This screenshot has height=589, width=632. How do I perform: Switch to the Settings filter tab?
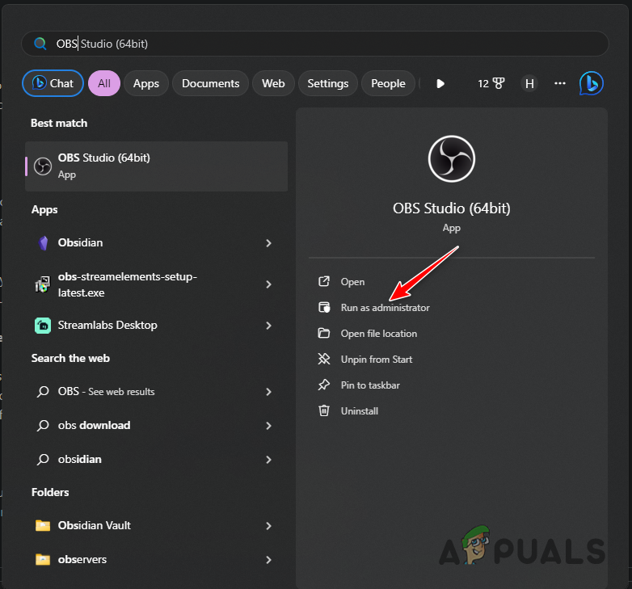[x=327, y=83]
